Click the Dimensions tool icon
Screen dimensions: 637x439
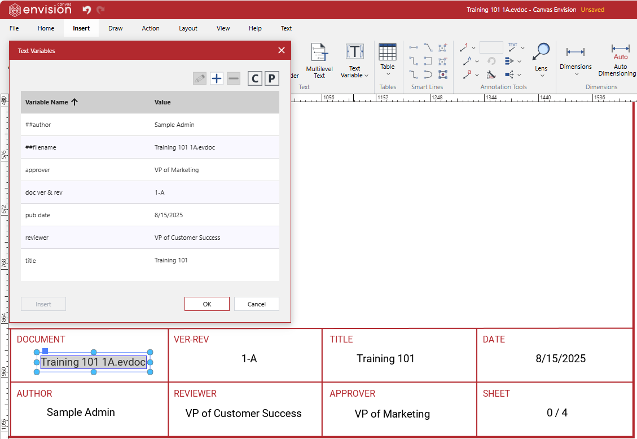(x=576, y=52)
